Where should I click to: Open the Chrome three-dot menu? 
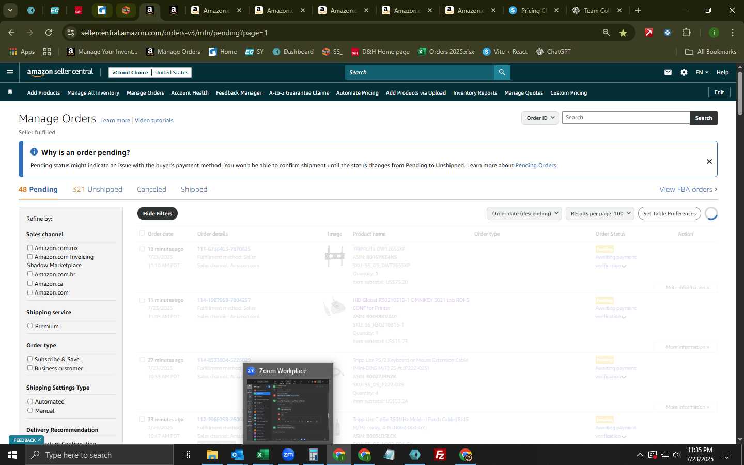733,33
